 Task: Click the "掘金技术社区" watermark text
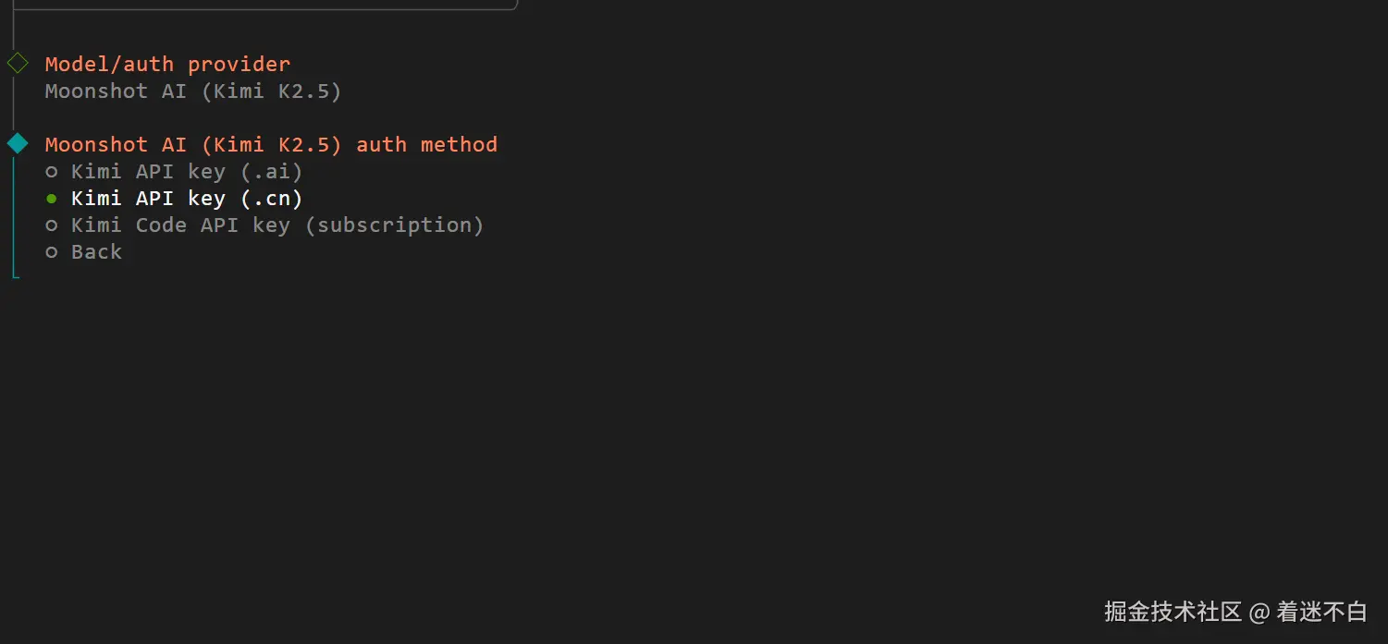tap(1173, 612)
